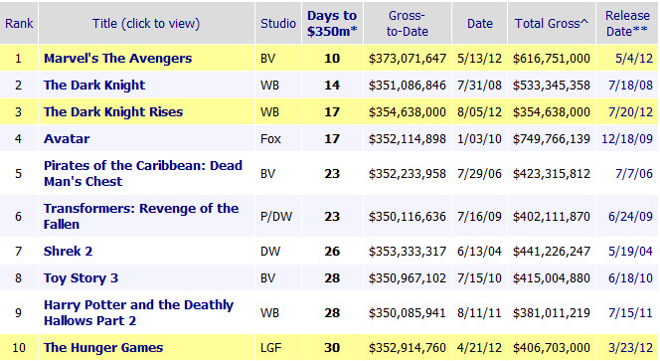Screen dimensions: 660x361
Task: Open the 12/18/09 release date link
Action: pos(627,139)
